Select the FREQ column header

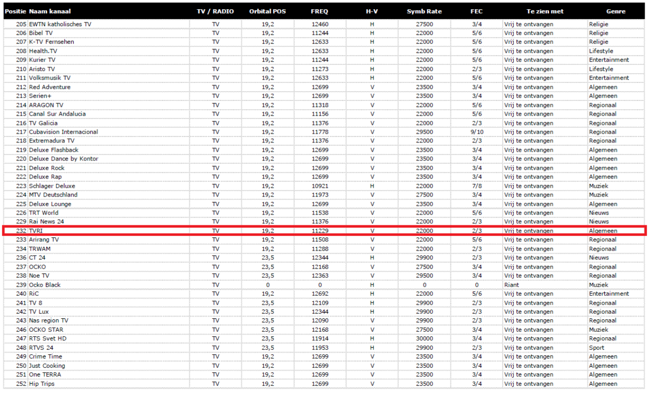tap(320, 11)
